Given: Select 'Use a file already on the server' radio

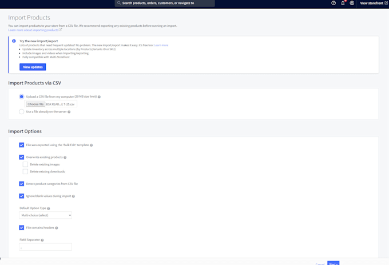Looking at the screenshot, I should click(x=22, y=112).
